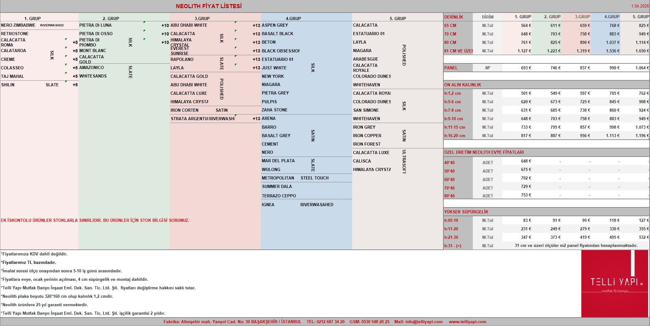Click the STRATA ARGENTUM cell
Viewport: 650px width, 326px height.
(190, 119)
